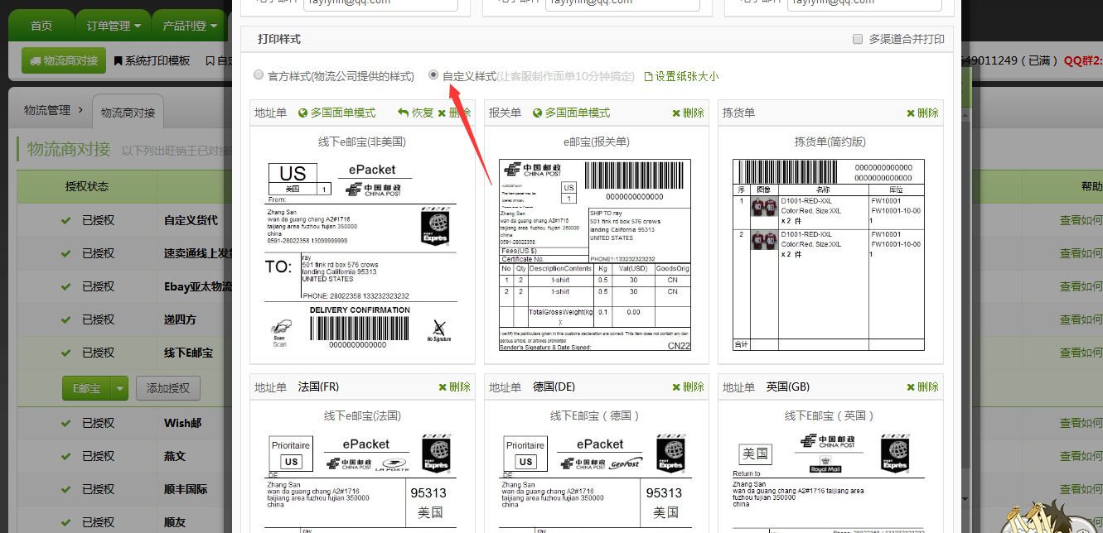Click truck icon on 物流商对接 button
The height and width of the screenshot is (533, 1103).
[x=36, y=61]
